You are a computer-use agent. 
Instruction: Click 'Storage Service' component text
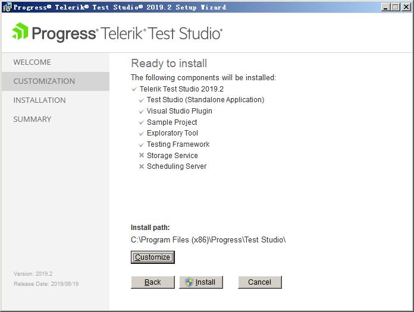pyautogui.click(x=172, y=155)
